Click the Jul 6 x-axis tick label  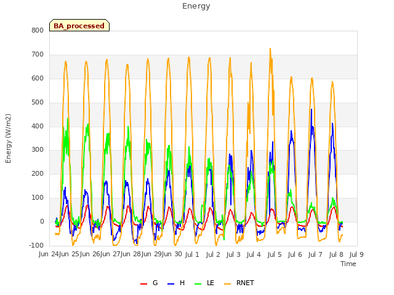pyautogui.click(x=295, y=254)
